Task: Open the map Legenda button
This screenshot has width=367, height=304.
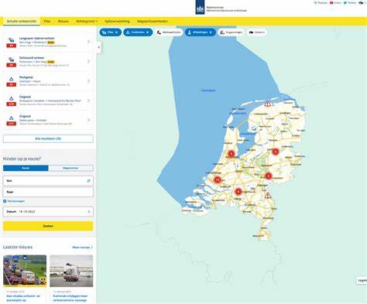Action: pos(362,280)
